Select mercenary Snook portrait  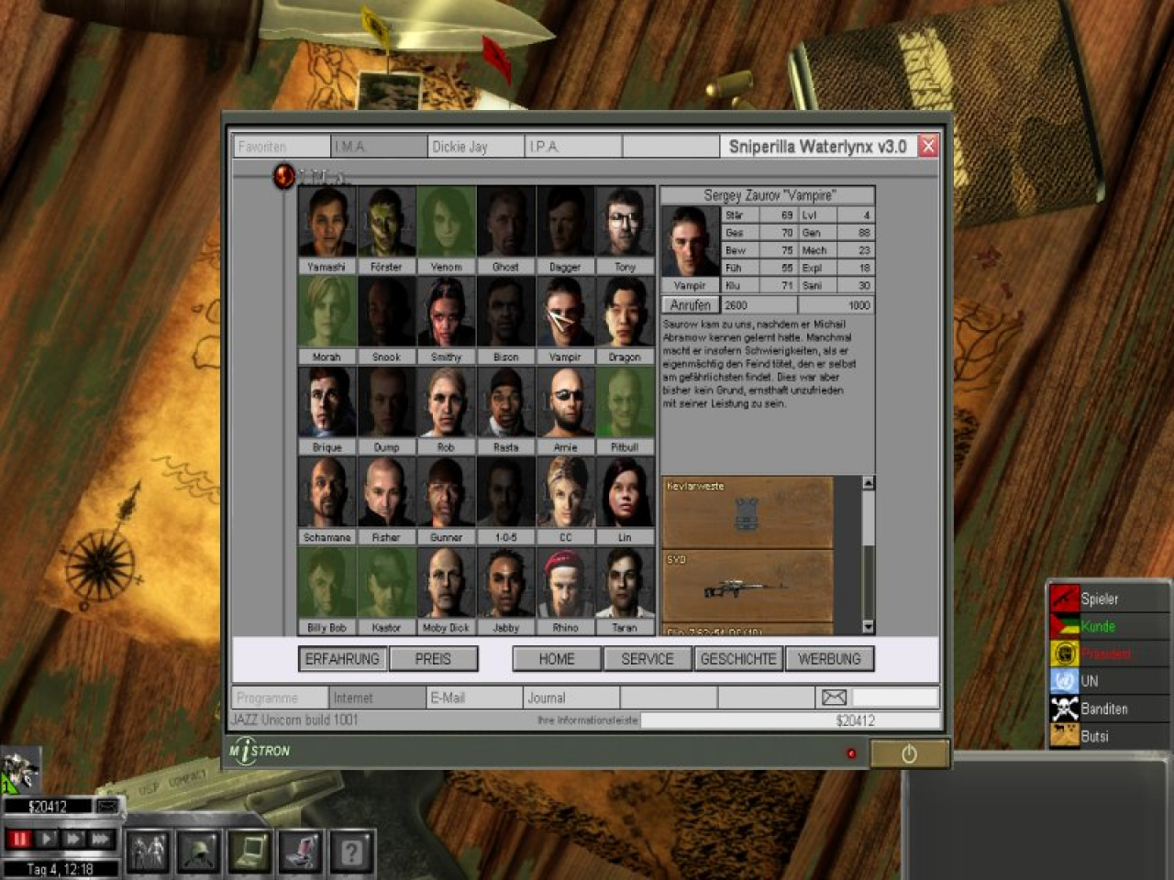click(x=386, y=313)
